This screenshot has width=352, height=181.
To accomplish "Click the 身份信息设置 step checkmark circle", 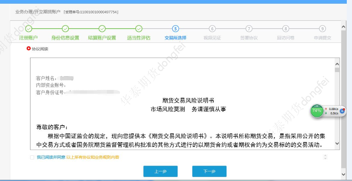I will [x=65, y=29].
